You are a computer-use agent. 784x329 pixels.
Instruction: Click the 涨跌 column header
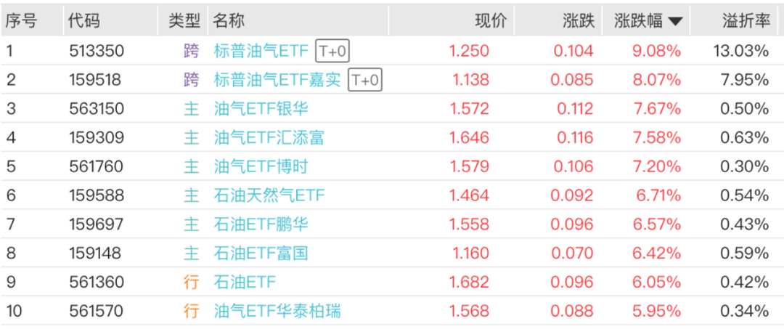578,21
